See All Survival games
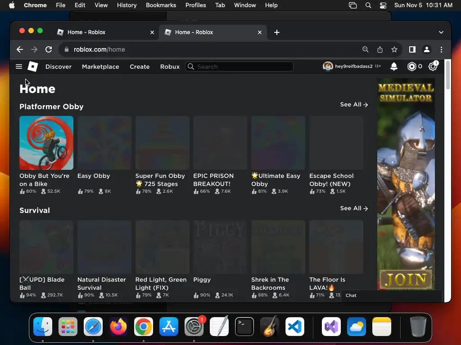461x345 pixels. click(354, 208)
